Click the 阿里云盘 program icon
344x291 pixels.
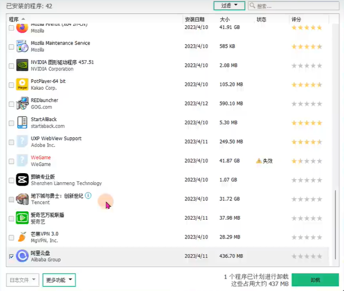(x=22, y=256)
